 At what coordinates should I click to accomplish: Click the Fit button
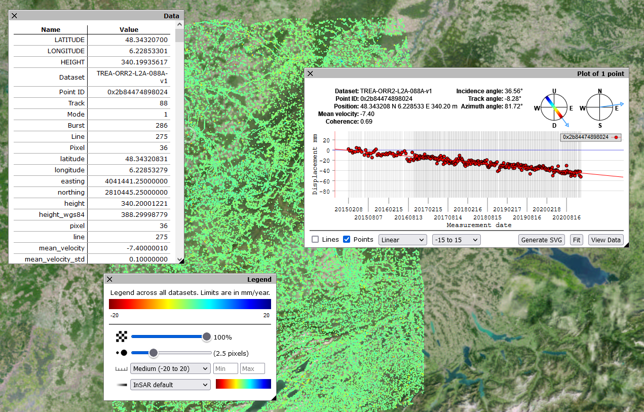pyautogui.click(x=576, y=240)
